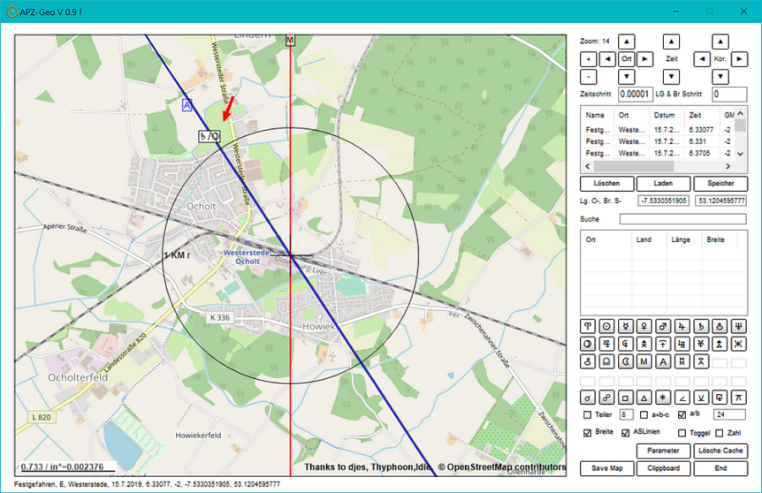This screenshot has width=762, height=493.
Task: Uncheck the ASLinien checkbox
Action: pyautogui.click(x=626, y=433)
